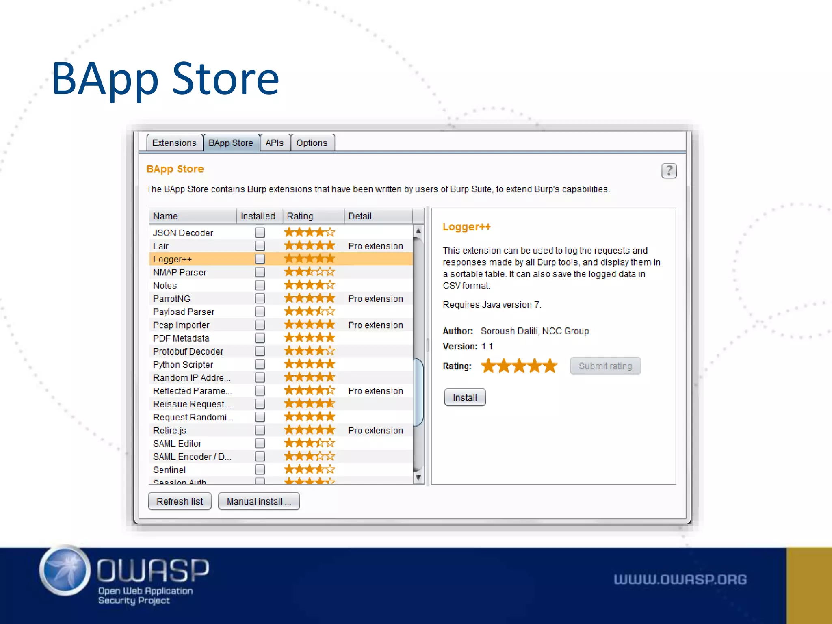Image resolution: width=832 pixels, height=624 pixels.
Task: Select the SAML Encoder / D... row
Action: point(281,457)
